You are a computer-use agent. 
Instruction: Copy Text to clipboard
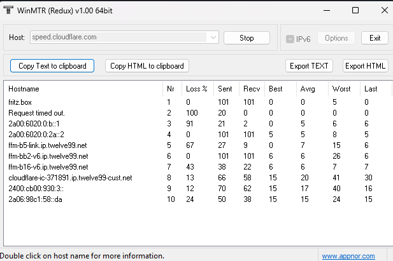pyautogui.click(x=52, y=66)
